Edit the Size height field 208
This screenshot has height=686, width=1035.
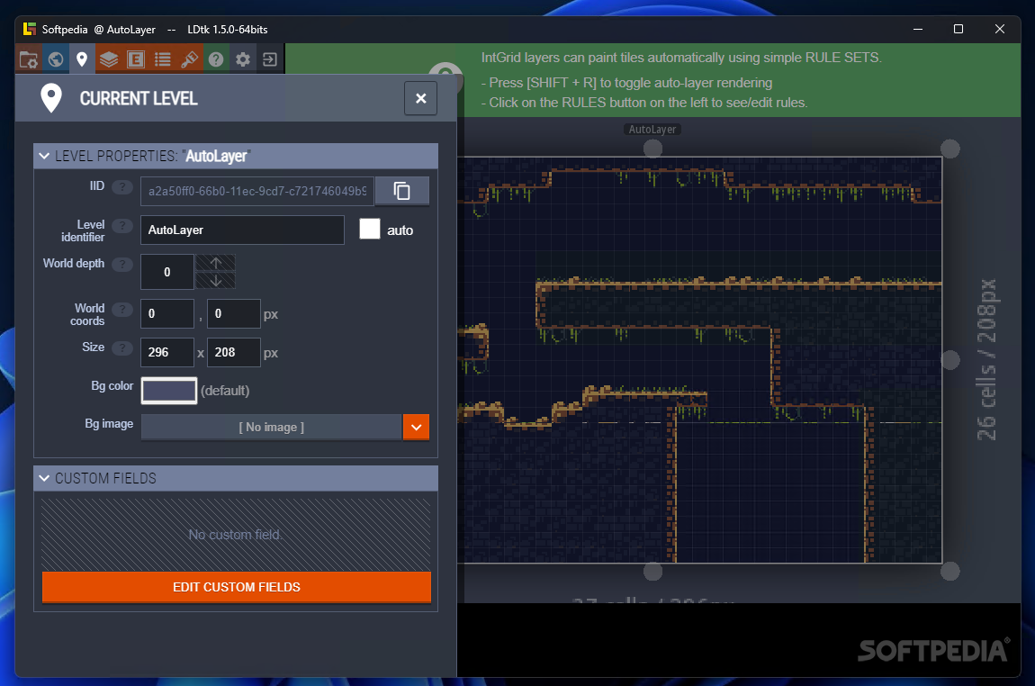pos(234,353)
